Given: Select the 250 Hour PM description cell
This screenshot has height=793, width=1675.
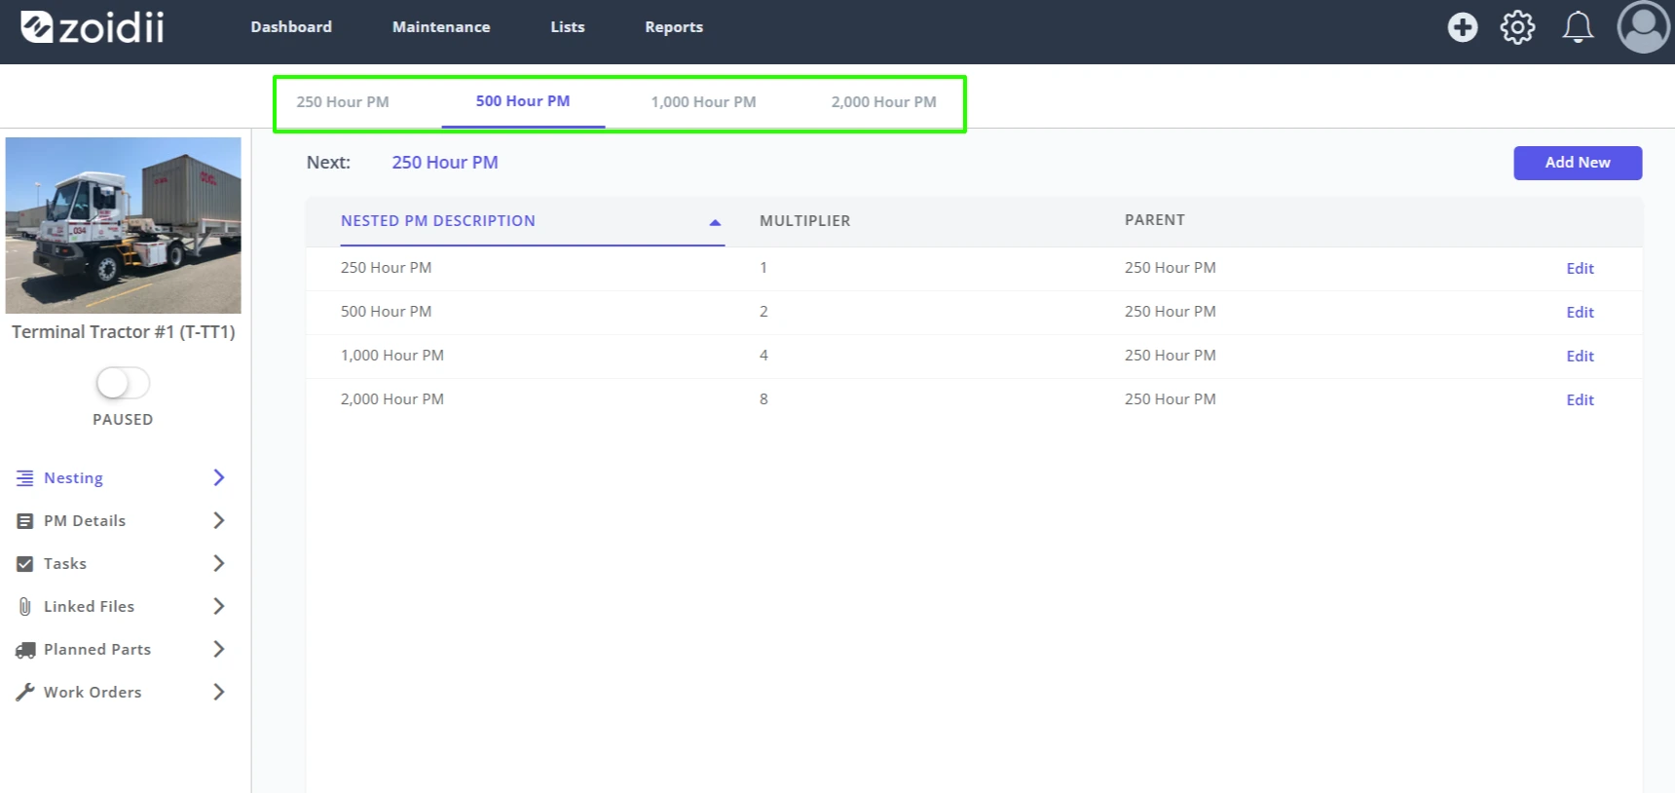Looking at the screenshot, I should click(386, 268).
